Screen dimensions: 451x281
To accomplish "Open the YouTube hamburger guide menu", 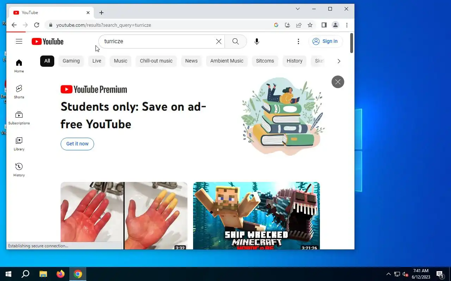I will click(19, 41).
